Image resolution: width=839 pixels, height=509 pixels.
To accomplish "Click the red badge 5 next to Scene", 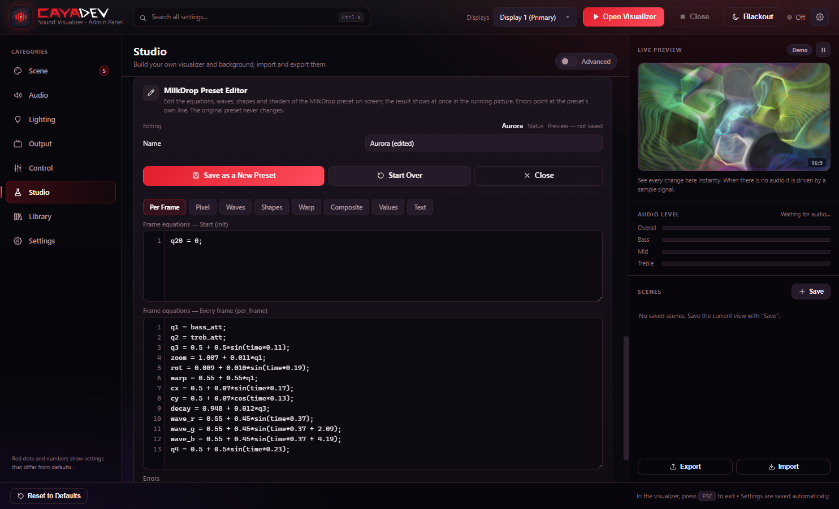I will pos(104,71).
